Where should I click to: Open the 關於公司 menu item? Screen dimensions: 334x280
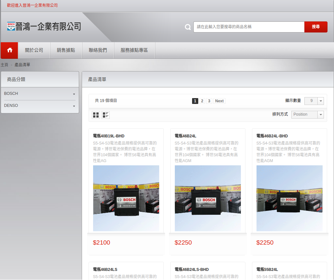click(x=34, y=50)
